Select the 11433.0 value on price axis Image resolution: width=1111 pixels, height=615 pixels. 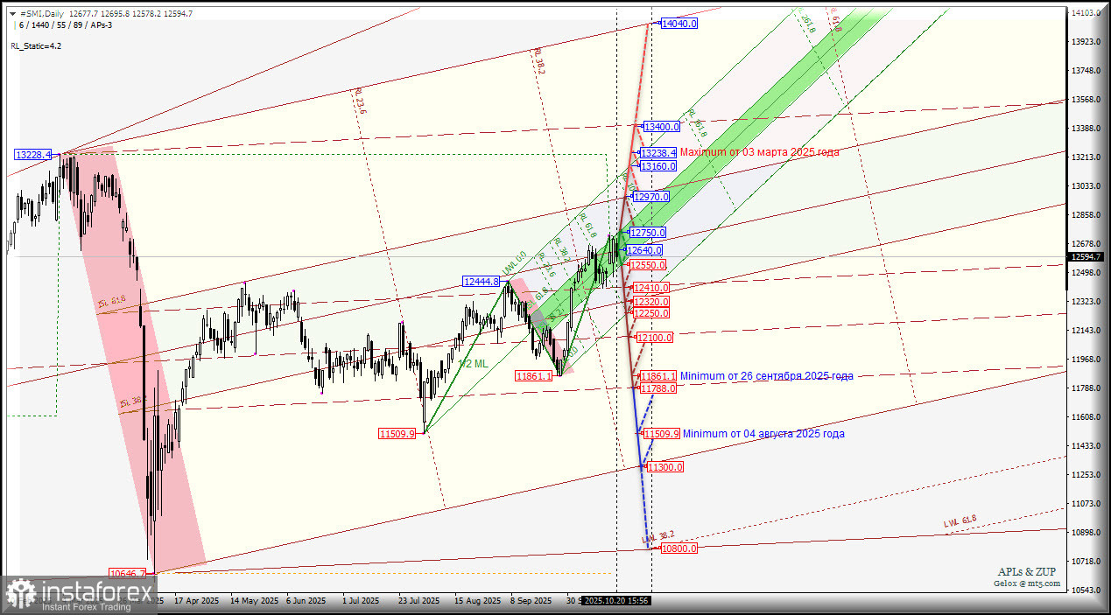click(1085, 446)
